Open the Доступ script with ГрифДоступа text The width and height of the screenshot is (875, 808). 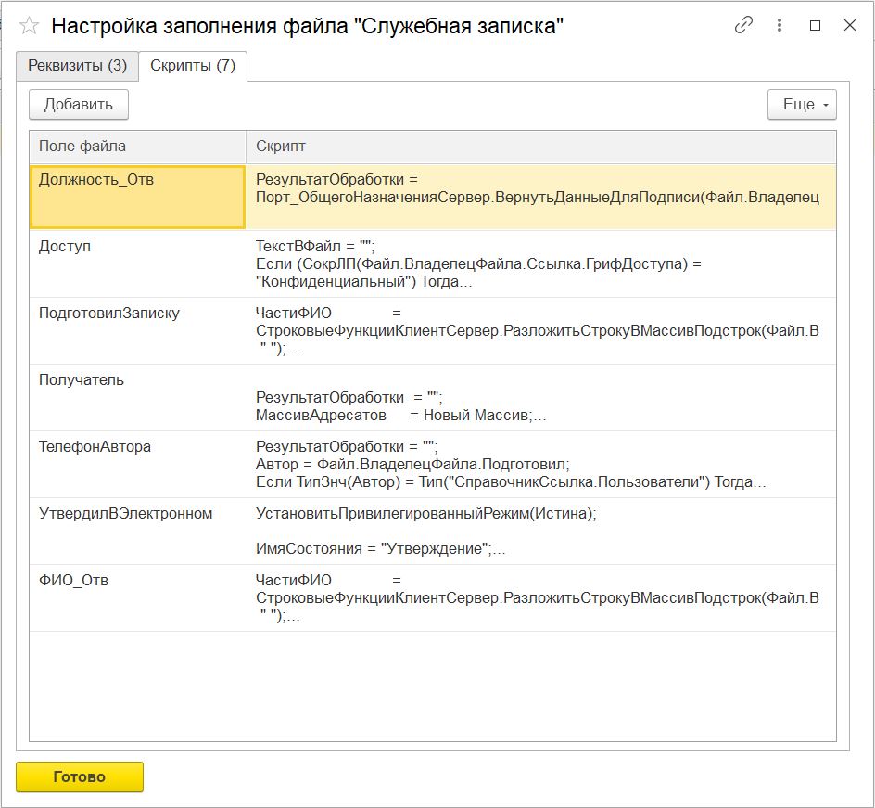click(x=540, y=264)
